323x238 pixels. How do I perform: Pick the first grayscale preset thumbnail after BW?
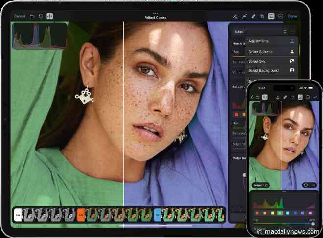tap(29, 215)
